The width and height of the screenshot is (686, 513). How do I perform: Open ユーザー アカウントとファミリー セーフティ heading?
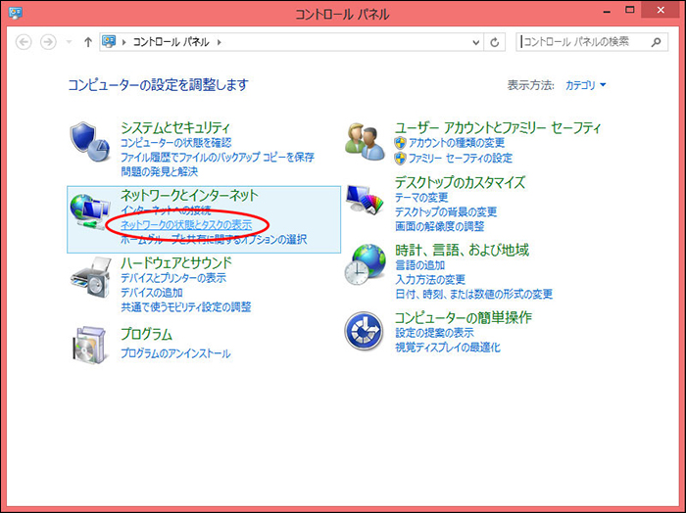(x=498, y=127)
